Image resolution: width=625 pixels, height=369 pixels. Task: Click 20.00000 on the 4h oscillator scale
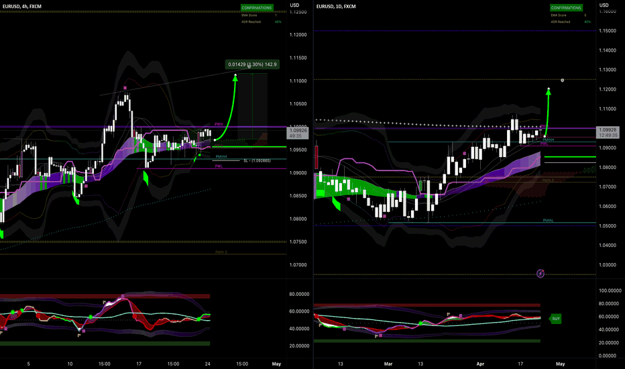299,346
